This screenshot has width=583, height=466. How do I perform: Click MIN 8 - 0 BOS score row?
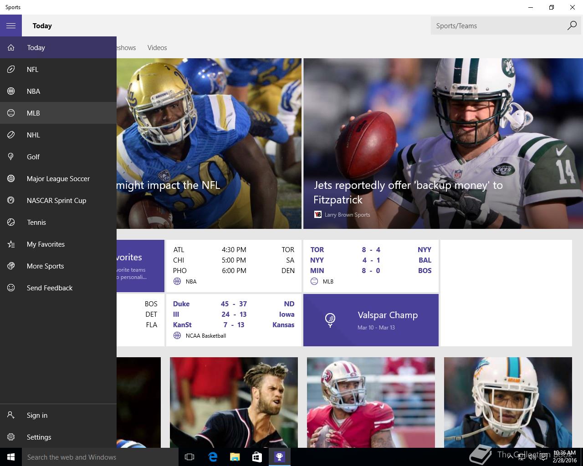click(x=371, y=270)
